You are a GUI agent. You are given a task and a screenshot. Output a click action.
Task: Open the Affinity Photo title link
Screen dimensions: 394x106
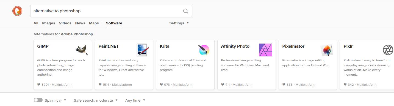coord(235,46)
